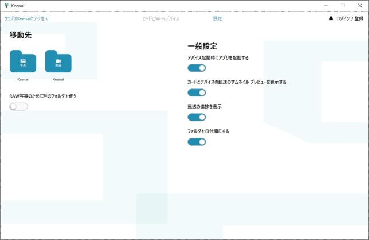The width and height of the screenshot is (369, 240).
Task: Click RAW写真のために別のフォルダを使う label
Action: click(x=43, y=96)
